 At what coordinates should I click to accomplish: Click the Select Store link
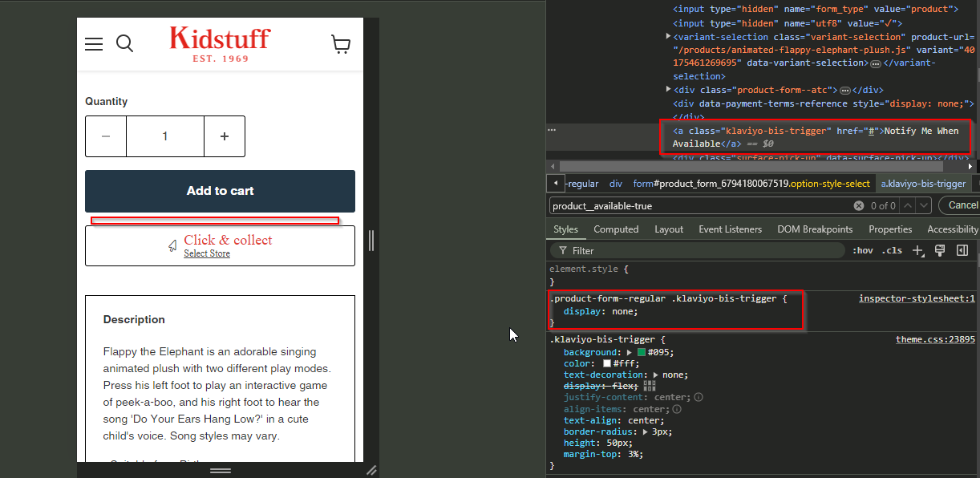(x=207, y=253)
